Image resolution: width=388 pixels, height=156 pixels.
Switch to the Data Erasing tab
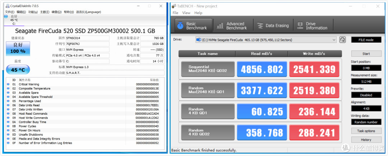273,26
